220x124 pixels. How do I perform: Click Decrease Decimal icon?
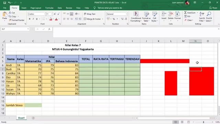(126, 19)
